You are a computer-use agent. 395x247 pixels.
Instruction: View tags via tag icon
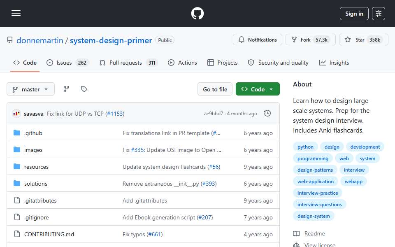(84, 89)
